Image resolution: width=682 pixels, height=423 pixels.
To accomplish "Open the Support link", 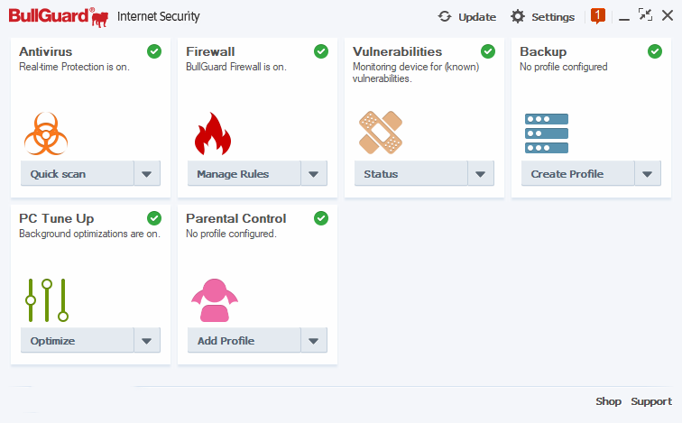I will [650, 401].
